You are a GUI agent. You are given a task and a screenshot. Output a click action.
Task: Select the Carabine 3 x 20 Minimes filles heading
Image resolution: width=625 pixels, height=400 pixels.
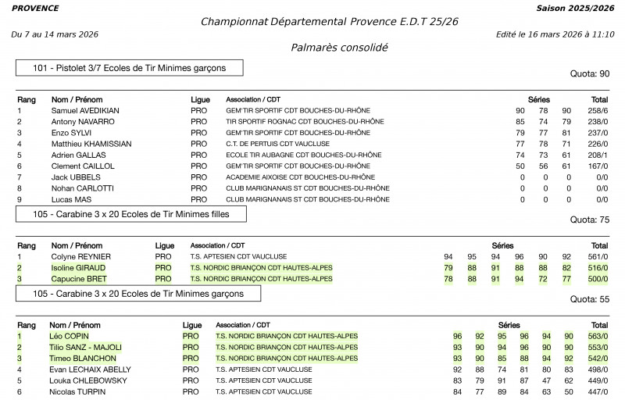pos(130,213)
